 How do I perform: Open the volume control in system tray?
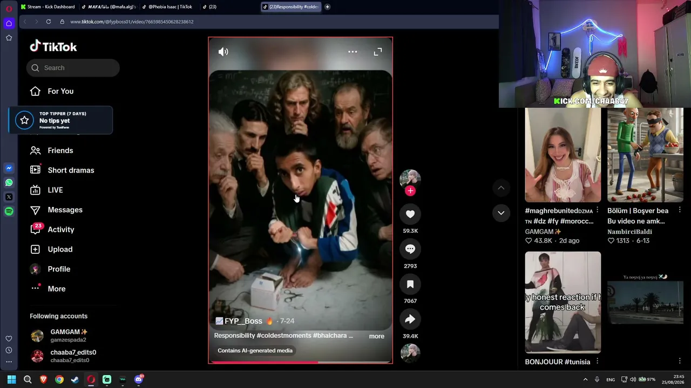pos(633,379)
